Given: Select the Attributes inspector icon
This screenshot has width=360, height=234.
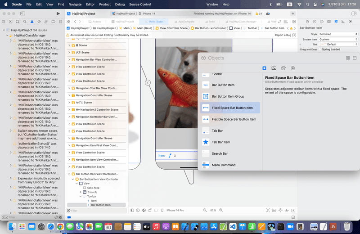Looking at the screenshot, I should (x=336, y=22).
